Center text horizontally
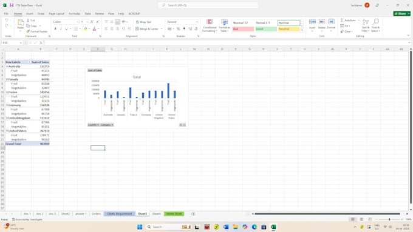 (x=112, y=28)
